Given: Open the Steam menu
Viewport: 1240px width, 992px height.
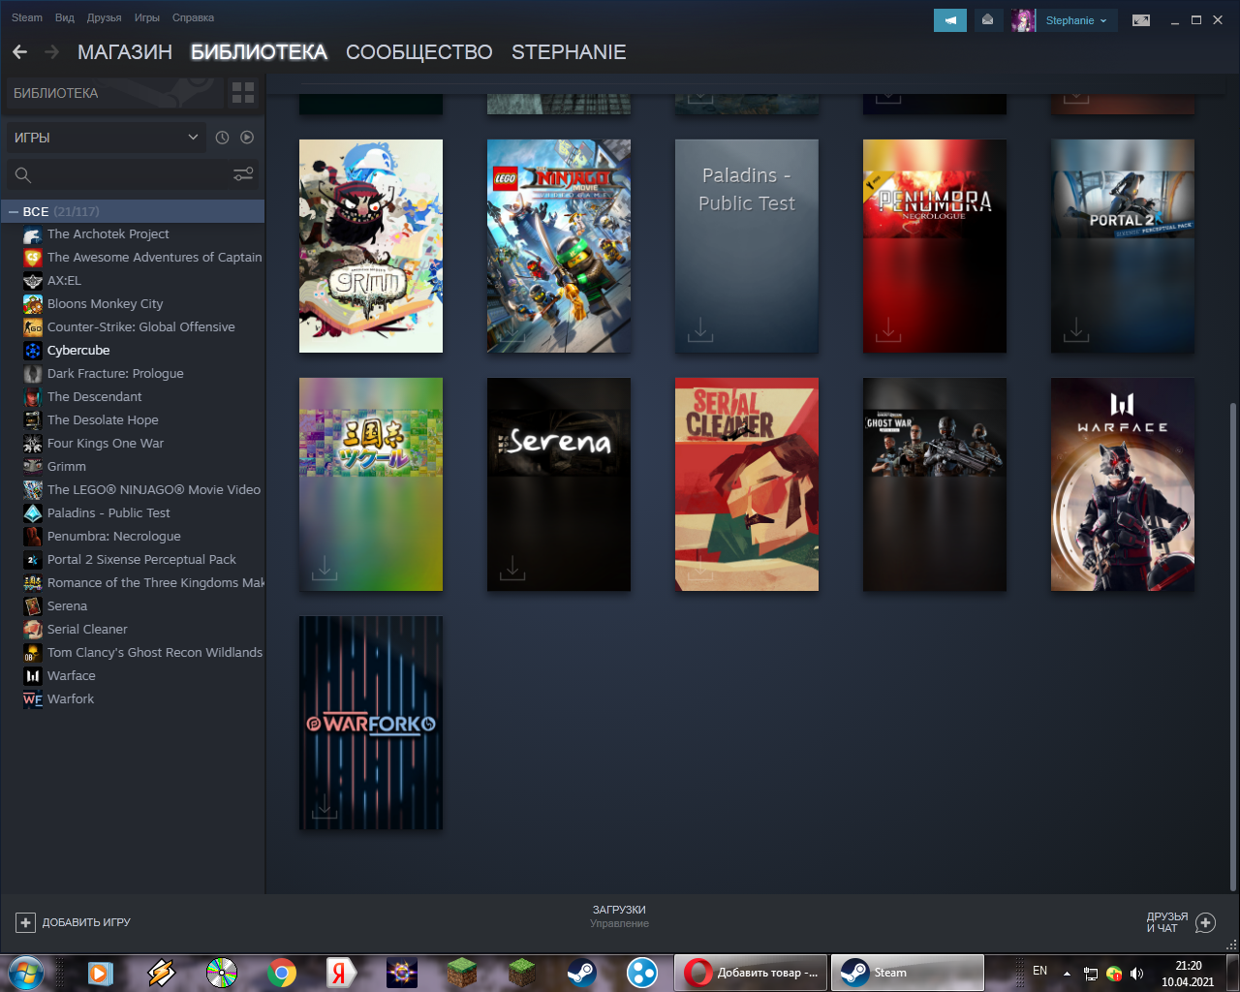Looking at the screenshot, I should point(27,17).
